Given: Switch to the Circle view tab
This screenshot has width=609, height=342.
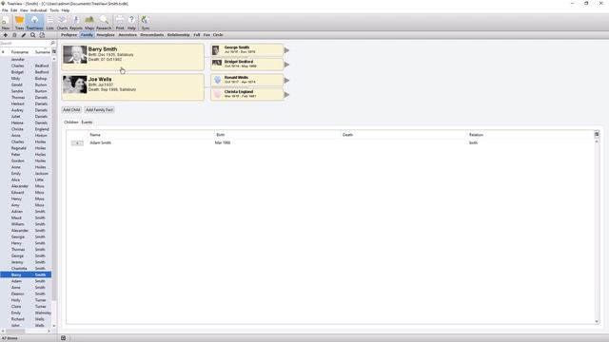Looking at the screenshot, I should (x=218, y=35).
